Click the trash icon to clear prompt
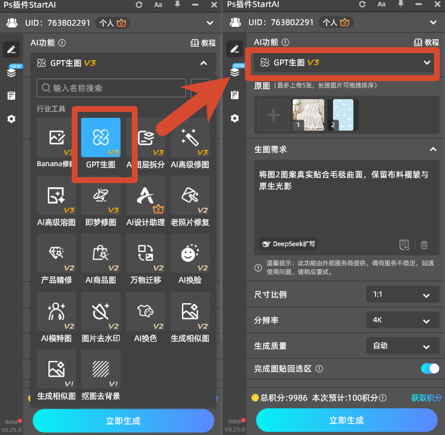 coord(424,245)
